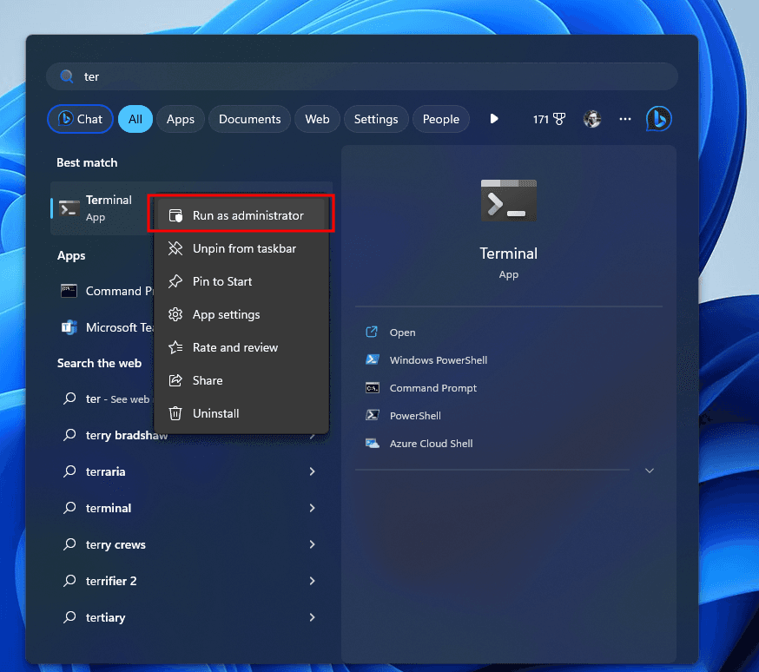Expand the terraria suggestion chevron

coord(313,471)
